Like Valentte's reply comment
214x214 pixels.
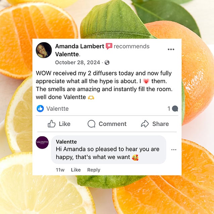tap(76, 170)
